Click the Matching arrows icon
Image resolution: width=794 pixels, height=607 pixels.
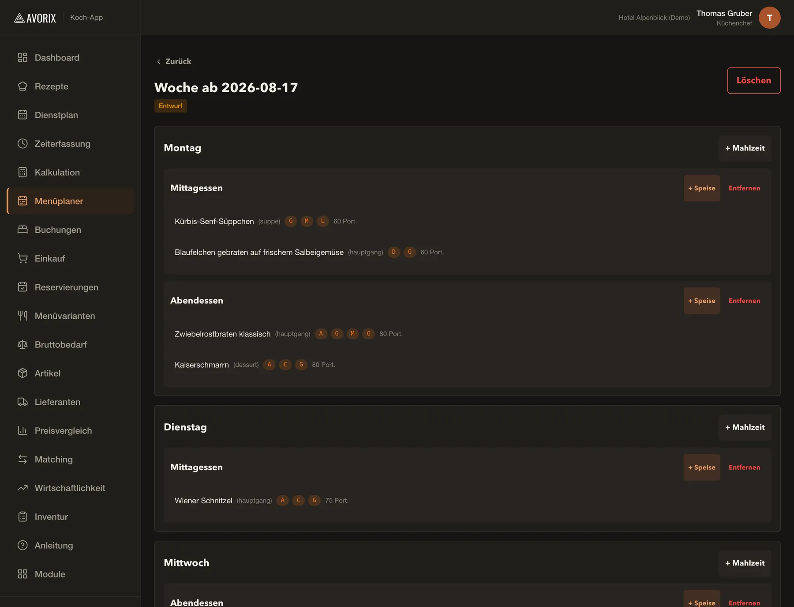point(22,459)
